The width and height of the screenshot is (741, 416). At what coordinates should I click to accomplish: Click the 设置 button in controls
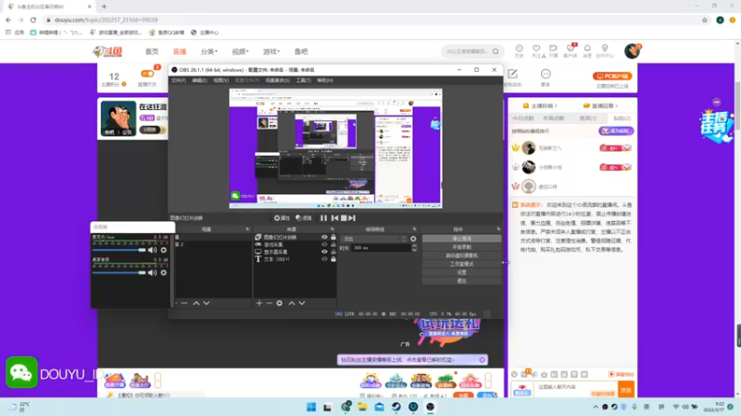tap(461, 272)
